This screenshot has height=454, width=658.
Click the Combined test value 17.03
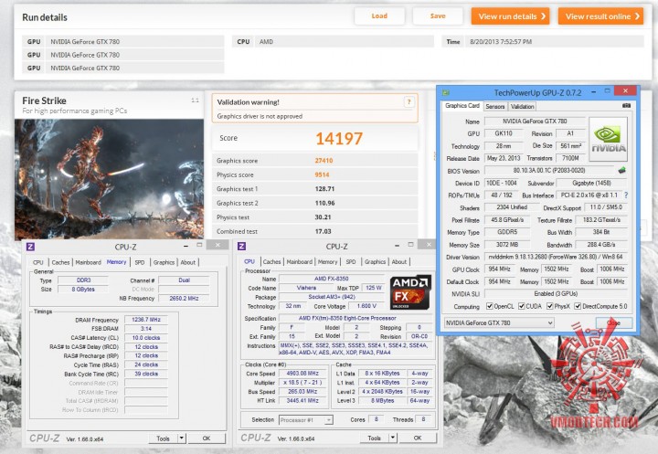324,231
